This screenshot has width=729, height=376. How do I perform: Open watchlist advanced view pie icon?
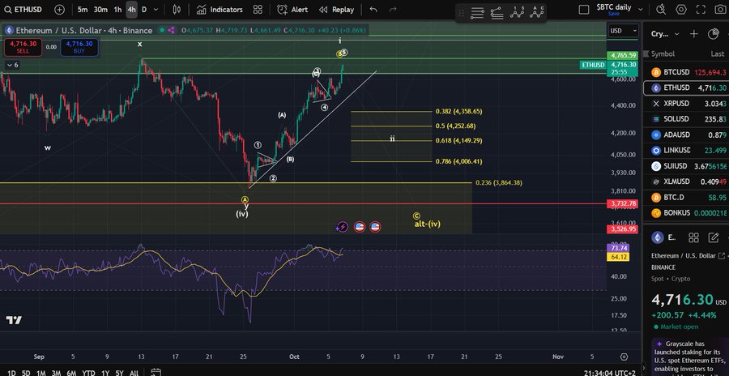coord(713,33)
